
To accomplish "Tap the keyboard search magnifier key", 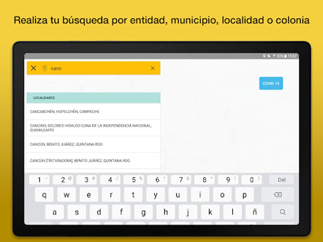I will [x=283, y=212].
